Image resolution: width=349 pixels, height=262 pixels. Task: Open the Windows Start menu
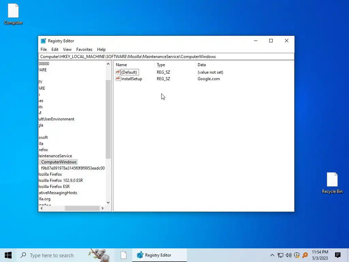click(8, 255)
